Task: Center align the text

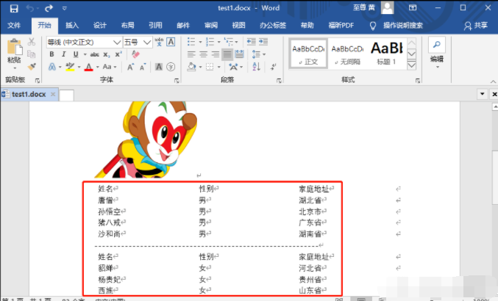Action: pyautogui.click(x=203, y=54)
